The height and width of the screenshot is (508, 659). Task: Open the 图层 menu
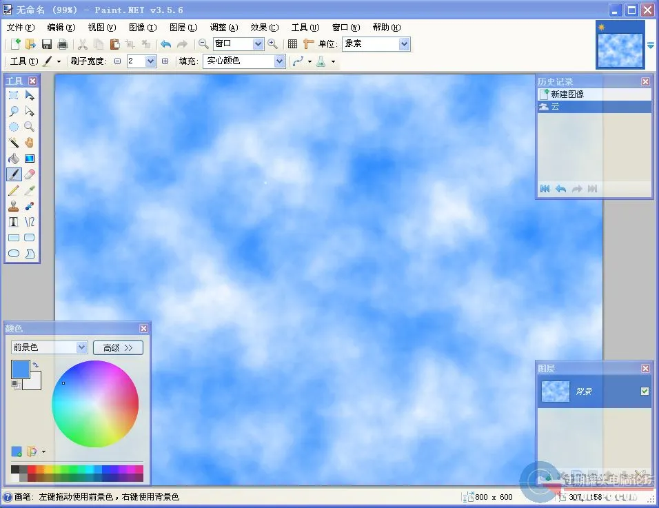tap(183, 28)
